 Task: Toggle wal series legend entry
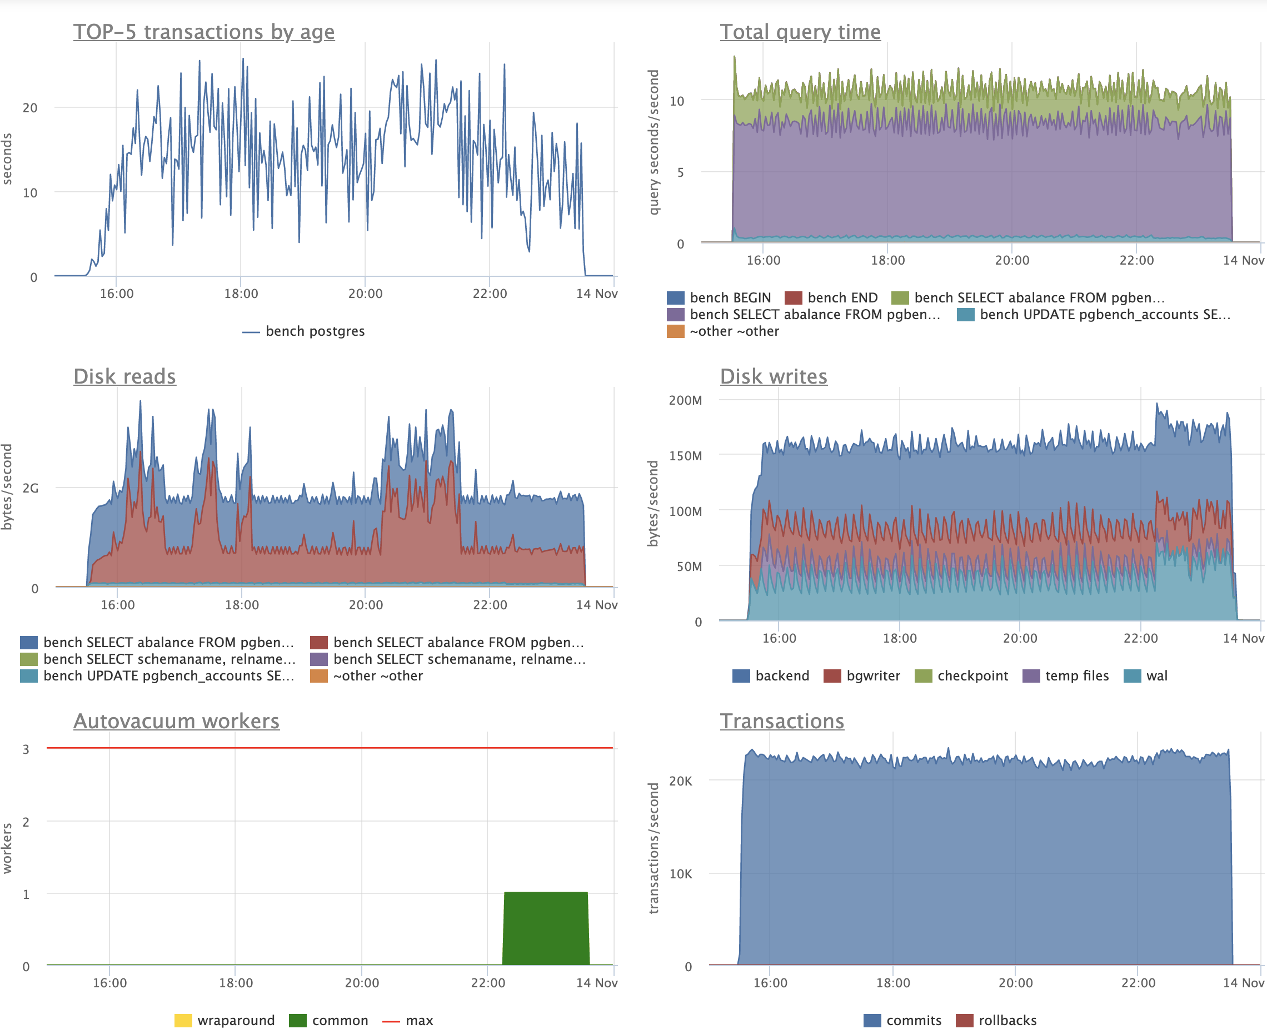1156,676
